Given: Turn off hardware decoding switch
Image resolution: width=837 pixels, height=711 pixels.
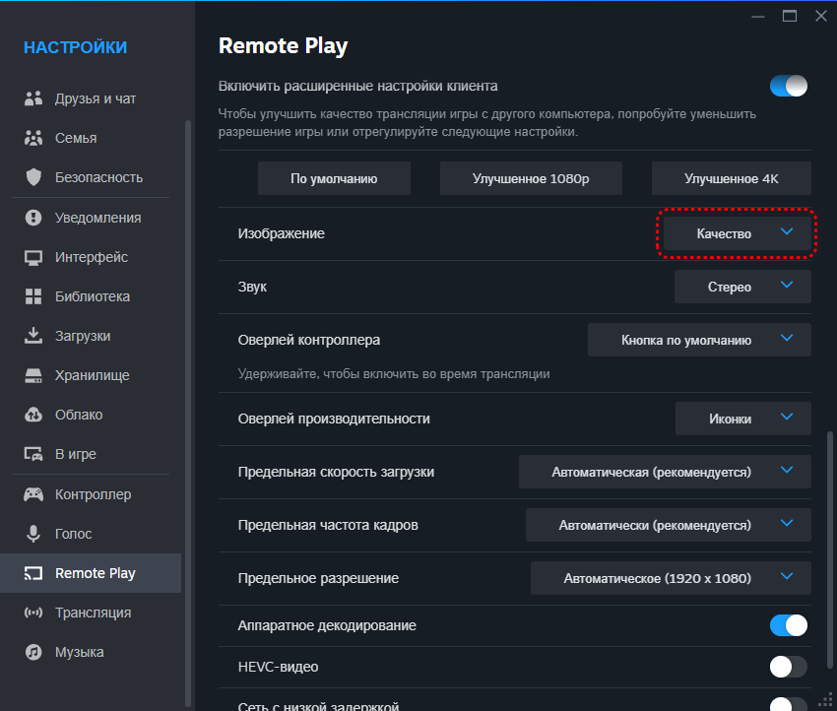Looking at the screenshot, I should click(789, 625).
